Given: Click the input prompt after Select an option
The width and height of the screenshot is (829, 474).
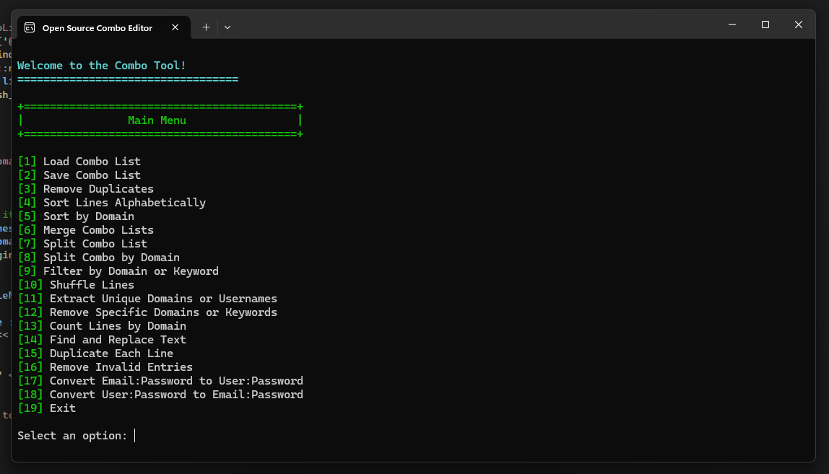Looking at the screenshot, I should (x=134, y=435).
